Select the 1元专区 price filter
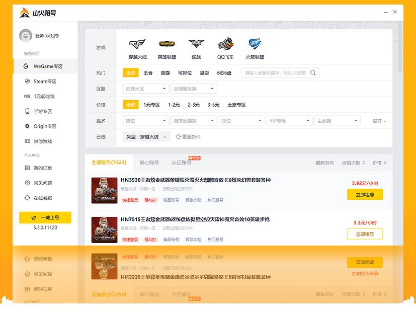 tap(151, 105)
